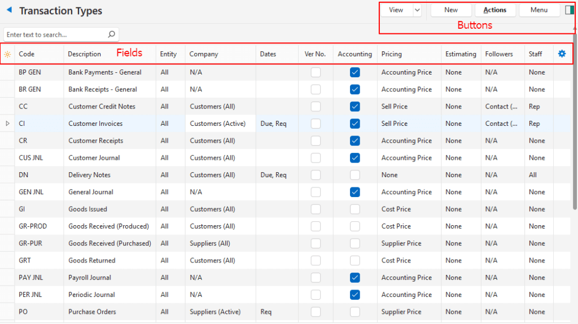Click the sun icon in grid header

[x=7, y=54]
